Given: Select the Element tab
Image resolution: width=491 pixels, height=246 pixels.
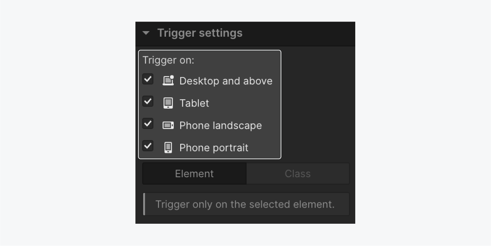Looking at the screenshot, I should [x=194, y=173].
